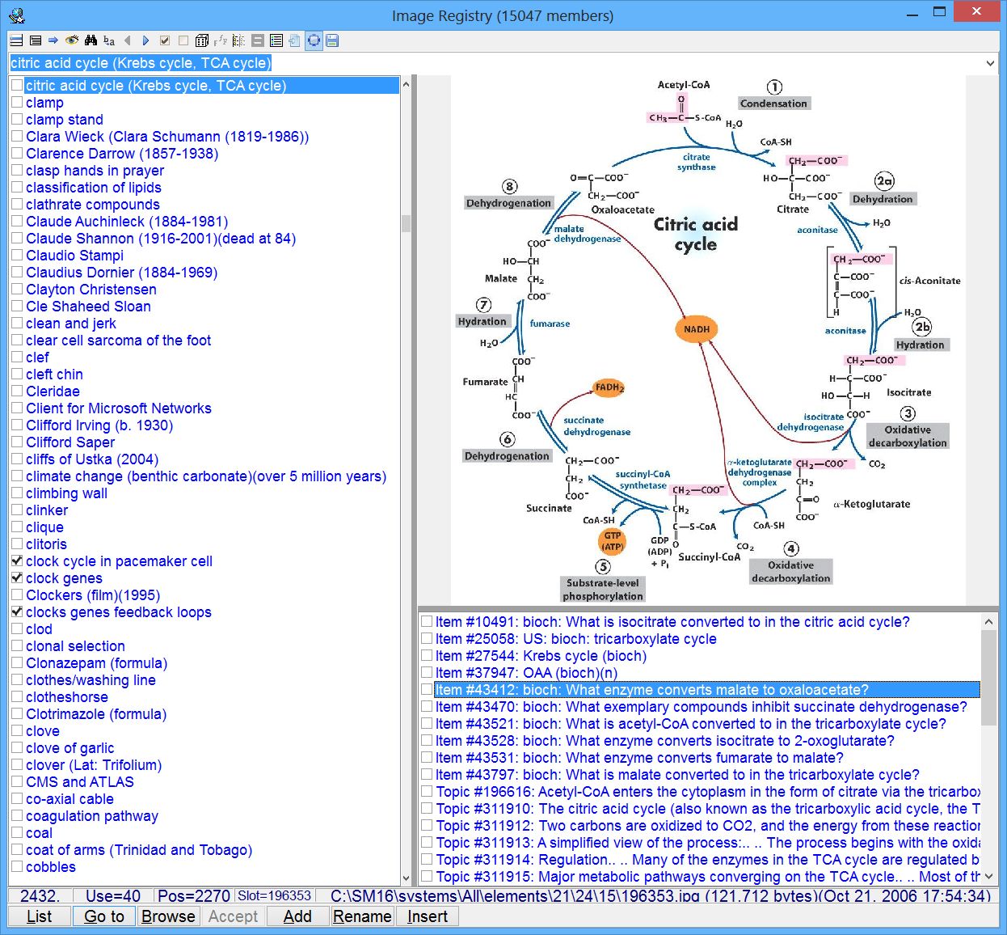The height and width of the screenshot is (935, 1007).
Task: Tick checkbox for Item #27544 Krebs cycle
Action: click(427, 656)
